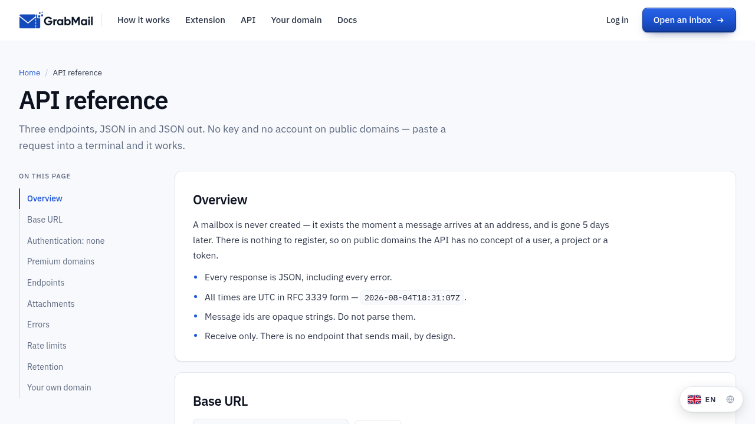Click the 2026-08-04T18:31:07Z code sample

[x=412, y=297]
